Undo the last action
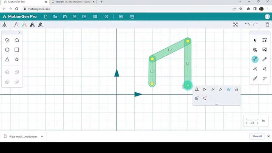The width and height of the screenshot is (272, 153). coord(247,25)
